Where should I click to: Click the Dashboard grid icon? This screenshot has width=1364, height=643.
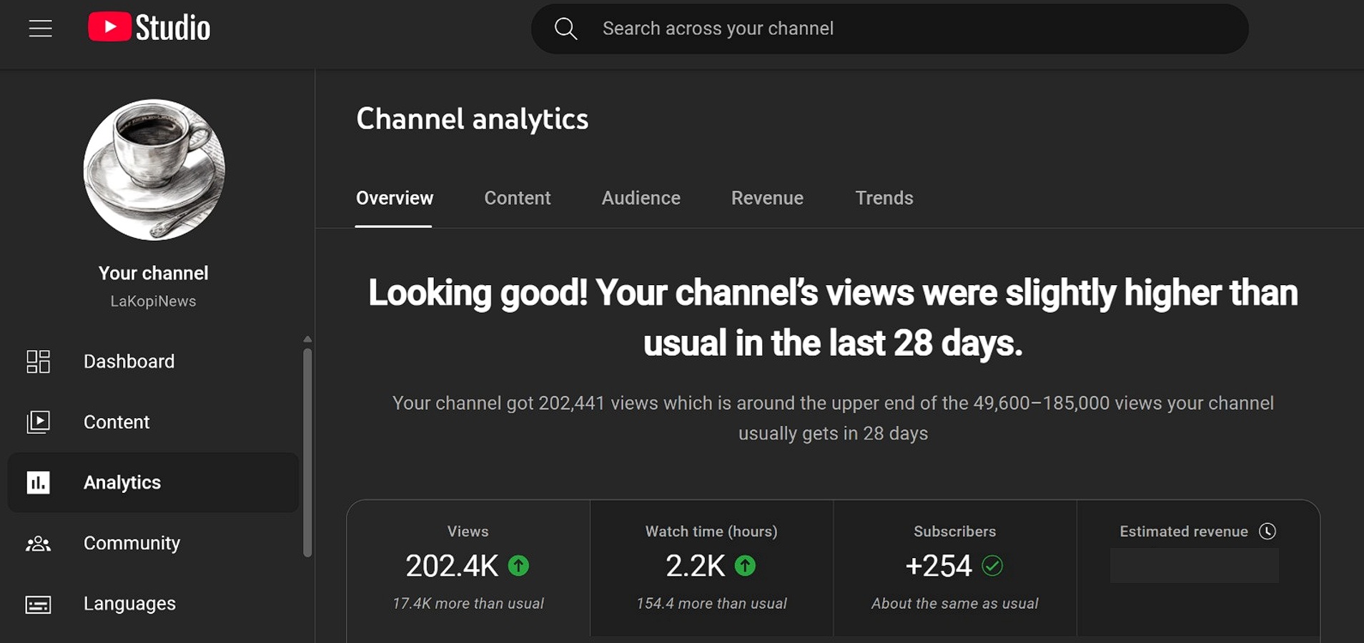point(38,362)
